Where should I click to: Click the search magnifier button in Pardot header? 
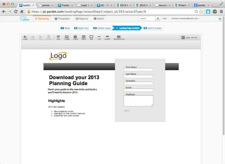coord(158,19)
